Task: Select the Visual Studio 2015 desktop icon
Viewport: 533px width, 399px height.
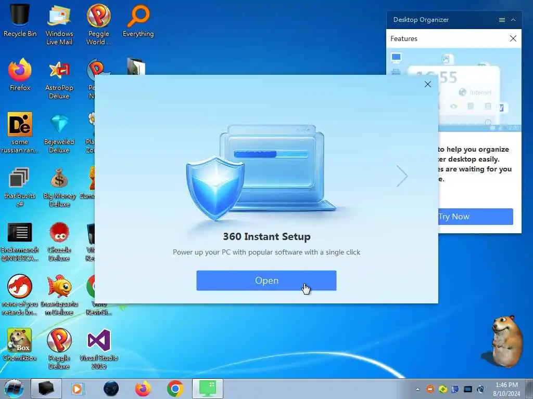Action: tap(98, 349)
